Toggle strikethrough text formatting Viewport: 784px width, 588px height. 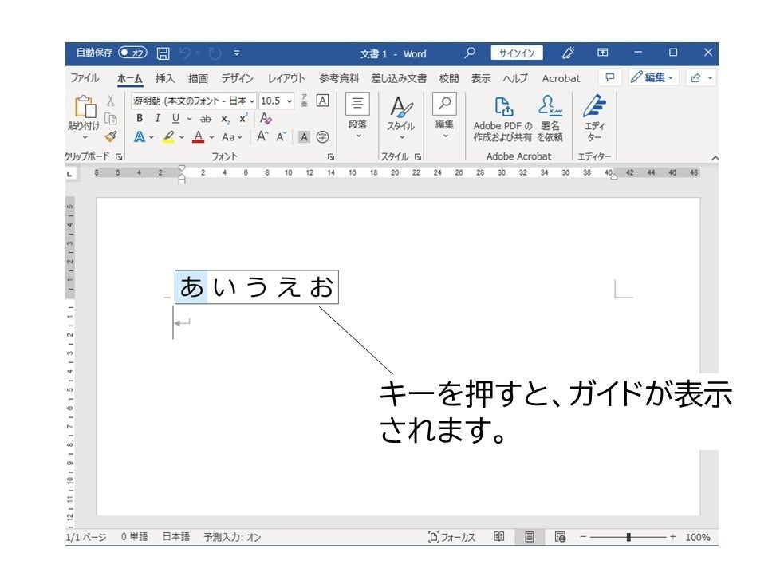tap(206, 118)
